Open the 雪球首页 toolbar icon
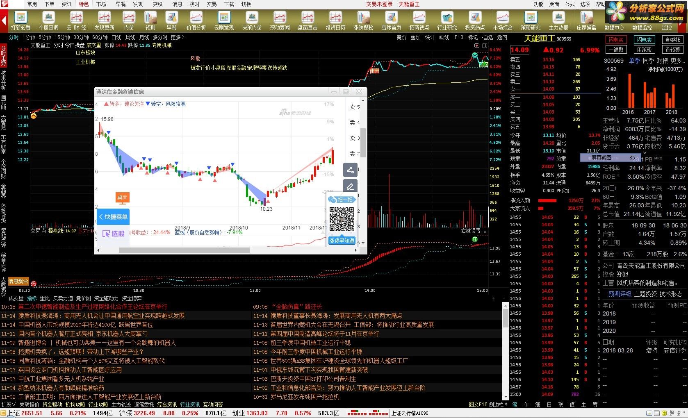The height and width of the screenshot is (418, 688). point(391,20)
